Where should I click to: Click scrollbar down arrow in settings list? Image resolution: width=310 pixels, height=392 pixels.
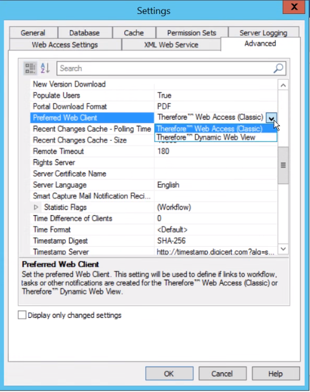click(x=283, y=249)
